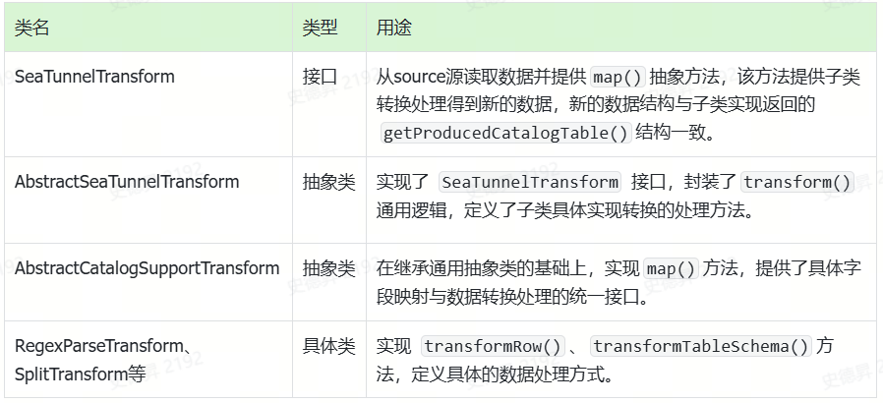Click the map() code in third row
The height and width of the screenshot is (403, 883).
click(672, 267)
